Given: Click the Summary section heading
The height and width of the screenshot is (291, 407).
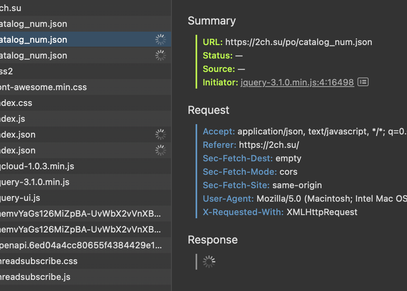Looking at the screenshot, I should (x=211, y=21).
